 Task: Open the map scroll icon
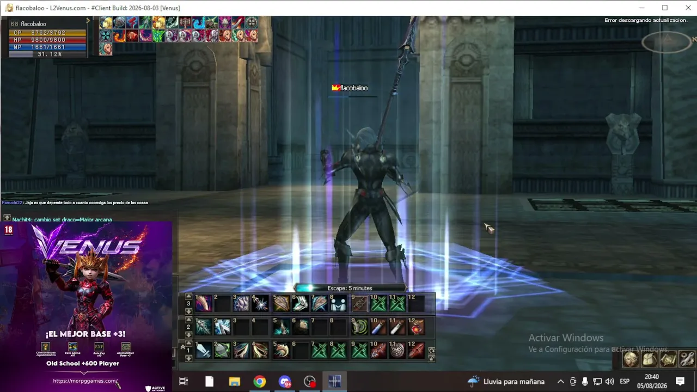point(668,359)
